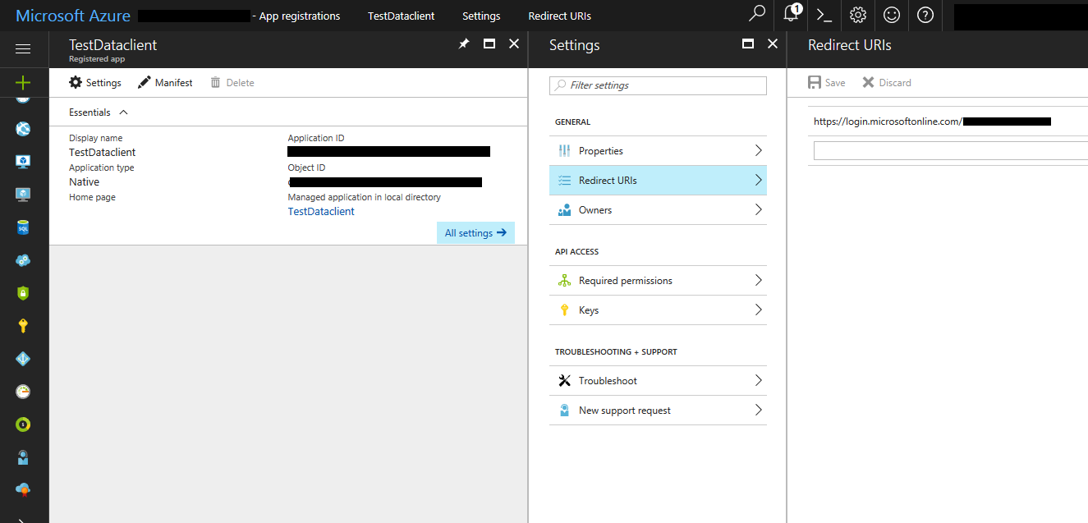Click the support person icon in the left sidebar
The width and height of the screenshot is (1088, 523).
click(x=23, y=457)
